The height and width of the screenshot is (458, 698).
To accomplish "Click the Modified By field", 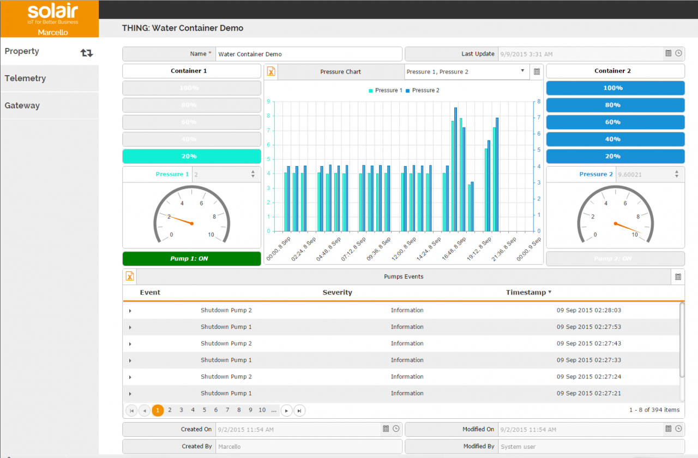I will click(x=591, y=447).
